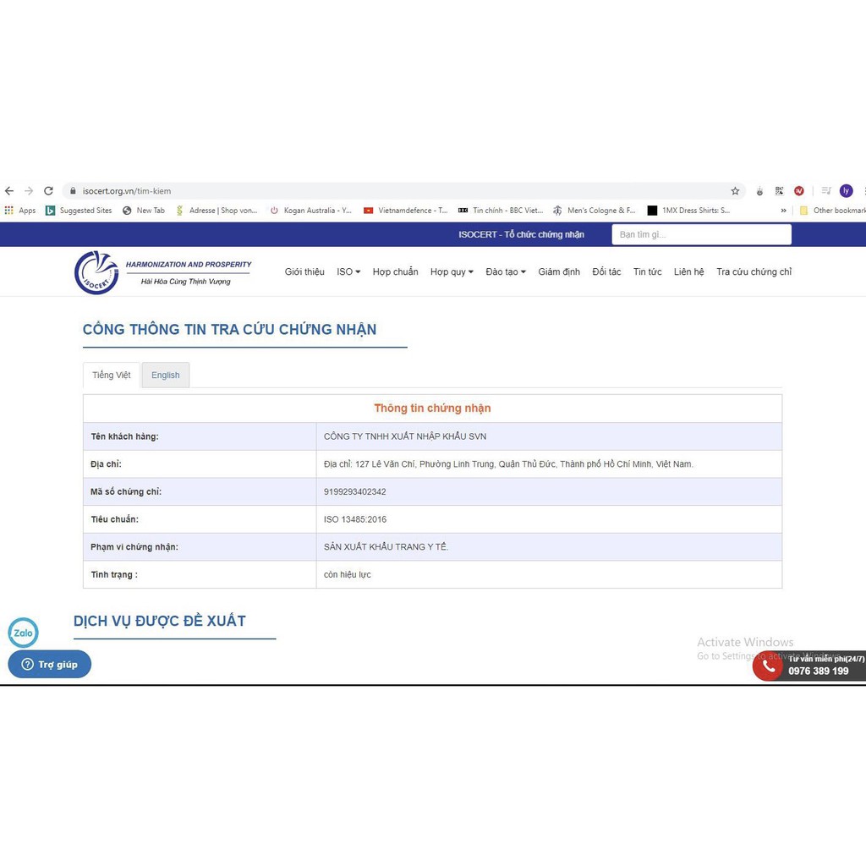Expand the Đào tạo dropdown menu
The height and width of the screenshot is (866, 866).
[x=506, y=271]
